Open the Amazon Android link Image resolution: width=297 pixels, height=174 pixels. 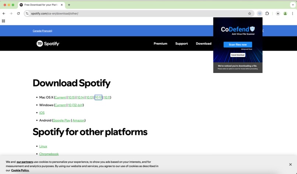pyautogui.click(x=78, y=120)
